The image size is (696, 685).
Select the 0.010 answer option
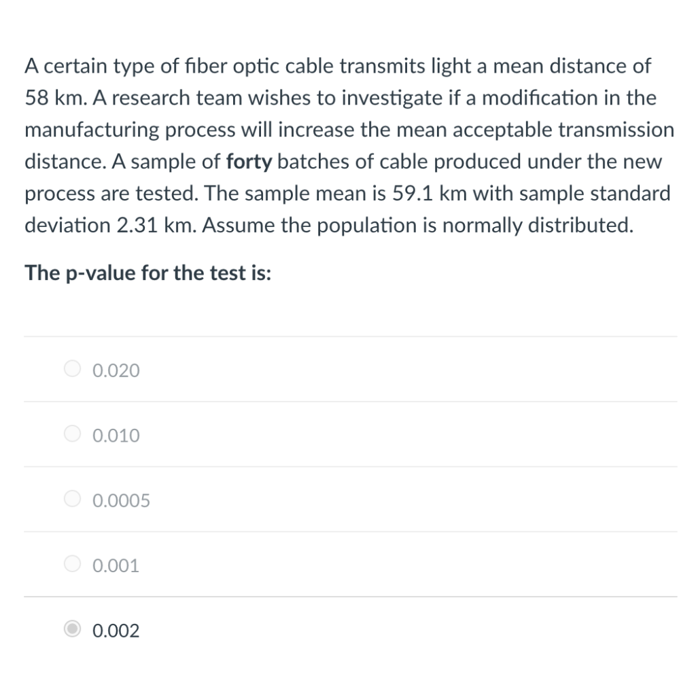[x=71, y=434]
